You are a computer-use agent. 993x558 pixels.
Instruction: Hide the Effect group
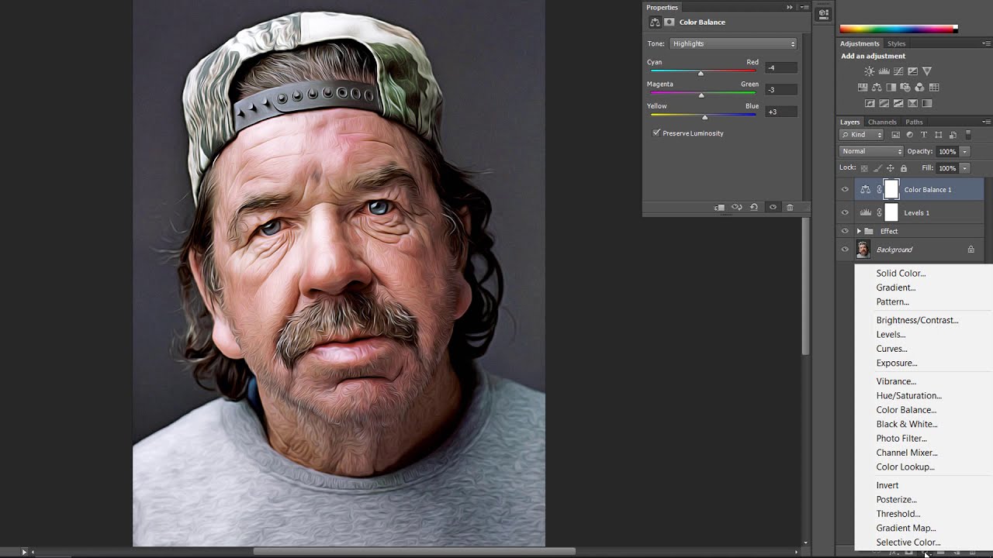(845, 231)
